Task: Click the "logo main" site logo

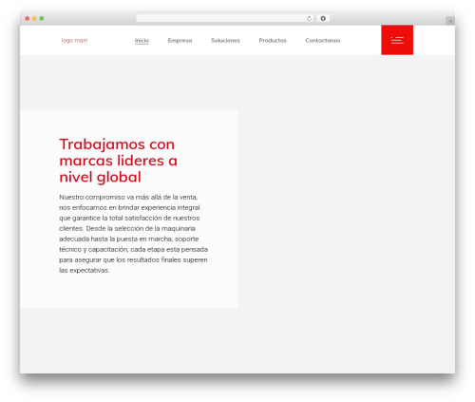Action: pos(74,40)
